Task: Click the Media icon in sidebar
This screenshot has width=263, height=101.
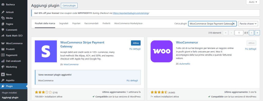Action: [x=3, y=18]
